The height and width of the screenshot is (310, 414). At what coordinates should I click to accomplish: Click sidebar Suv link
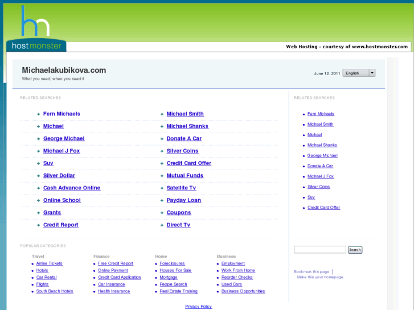[311, 197]
